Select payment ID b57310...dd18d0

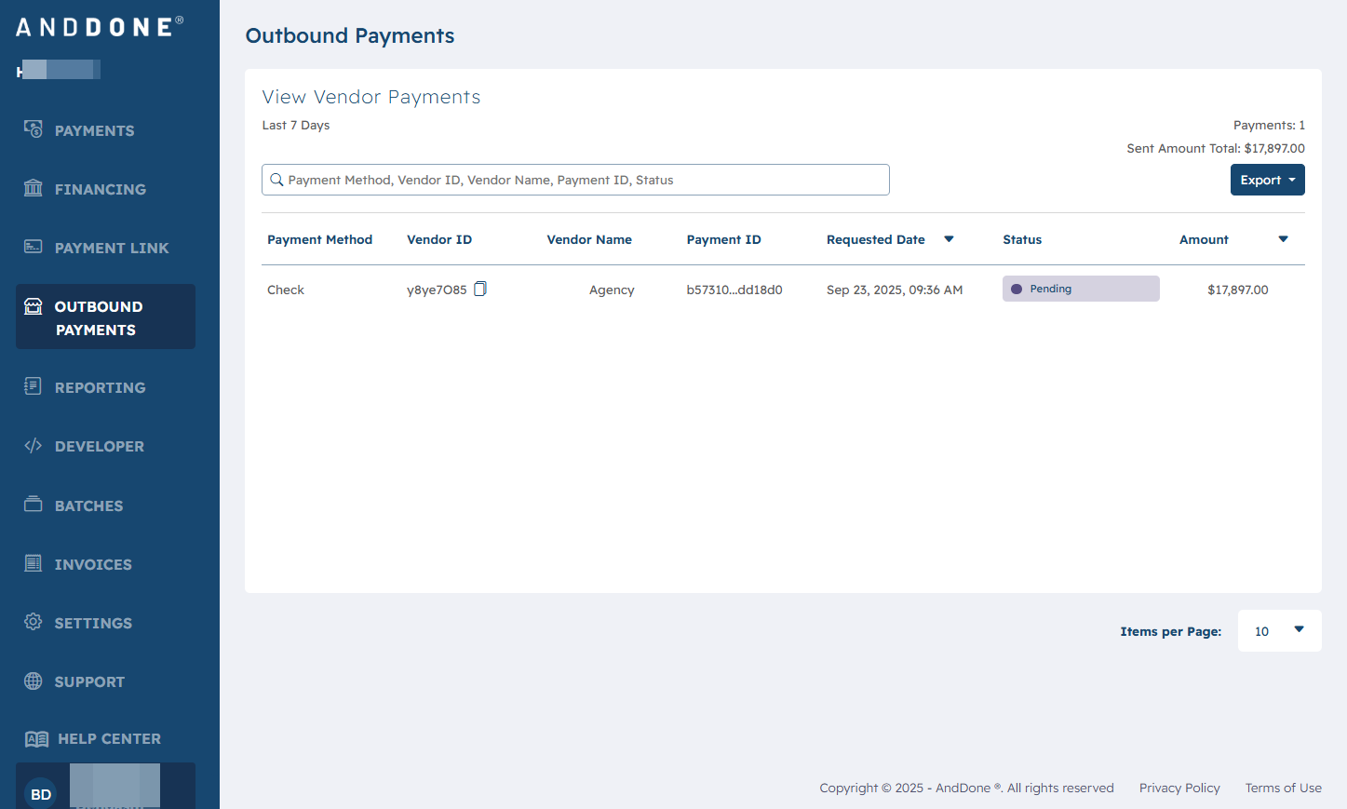[x=734, y=290]
